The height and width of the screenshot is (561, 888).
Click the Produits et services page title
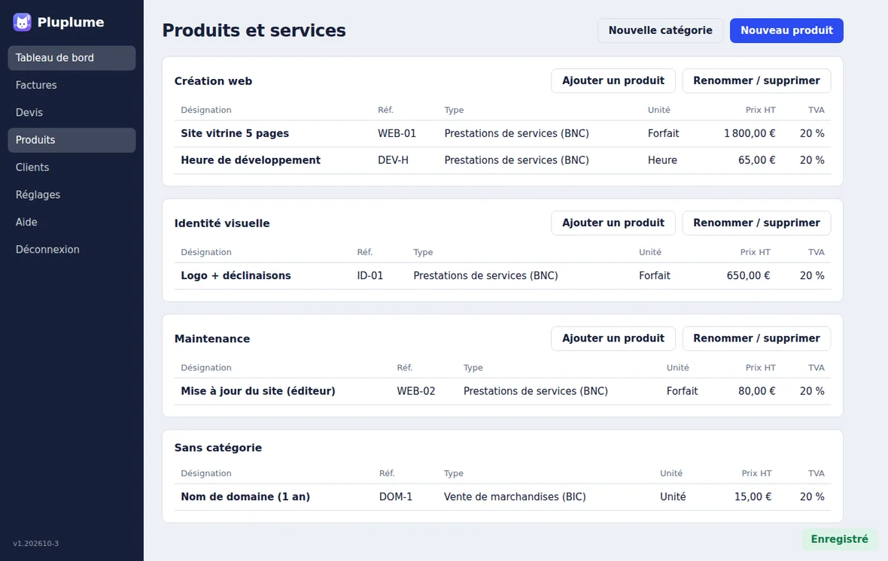(x=254, y=31)
